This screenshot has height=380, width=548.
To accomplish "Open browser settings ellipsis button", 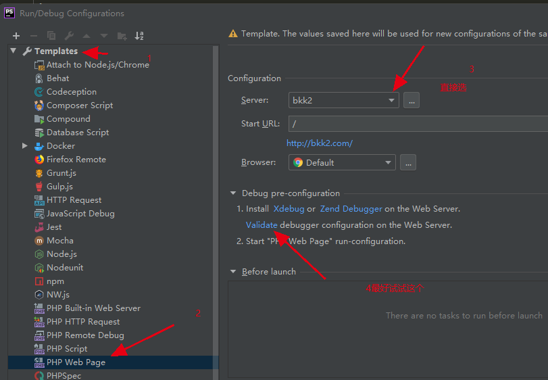I will pos(408,162).
